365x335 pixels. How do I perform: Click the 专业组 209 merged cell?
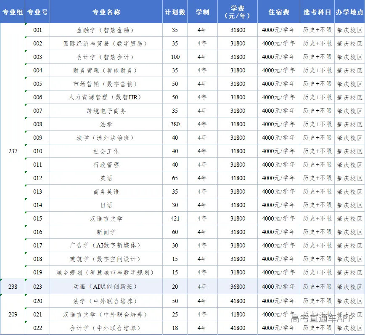click(x=13, y=314)
